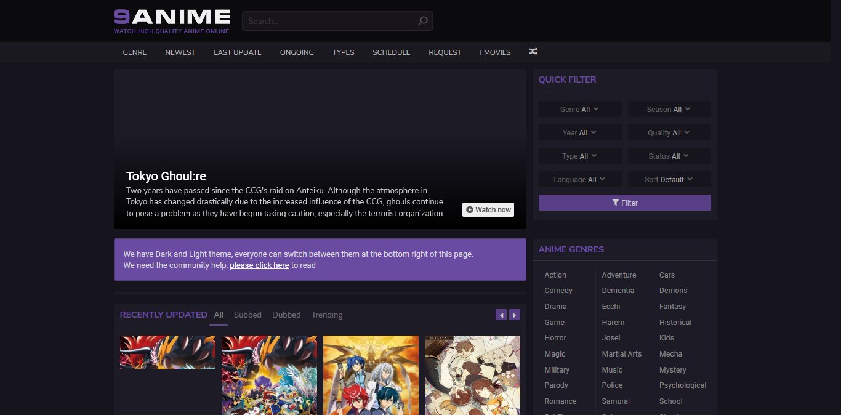Select the Game genre
Screen dimensions: 841x415
coord(554,323)
